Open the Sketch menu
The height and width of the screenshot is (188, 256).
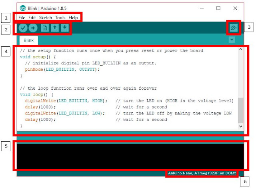[45, 18]
